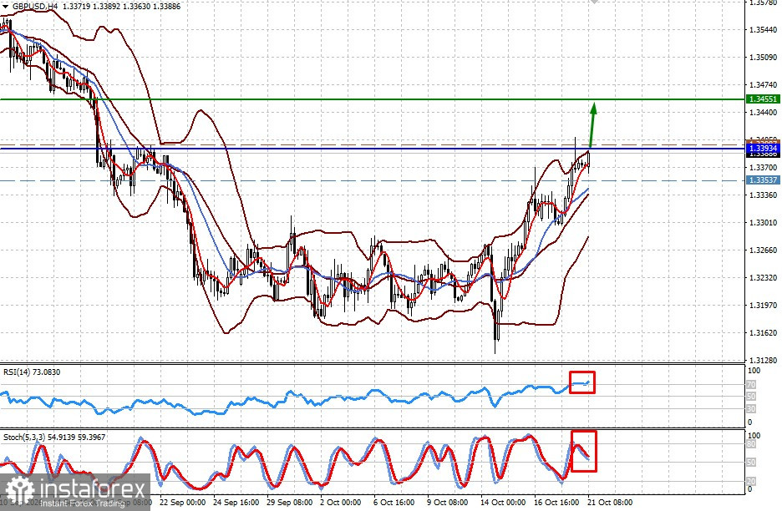Viewport: 782px width, 511px height.
Task: Click the blue 1.33934 price level tag
Action: click(x=763, y=148)
